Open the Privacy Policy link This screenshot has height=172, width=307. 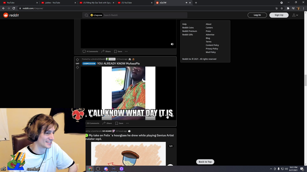[212, 49]
